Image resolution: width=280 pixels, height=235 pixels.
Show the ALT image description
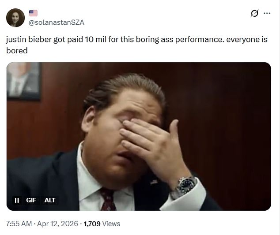click(x=50, y=200)
